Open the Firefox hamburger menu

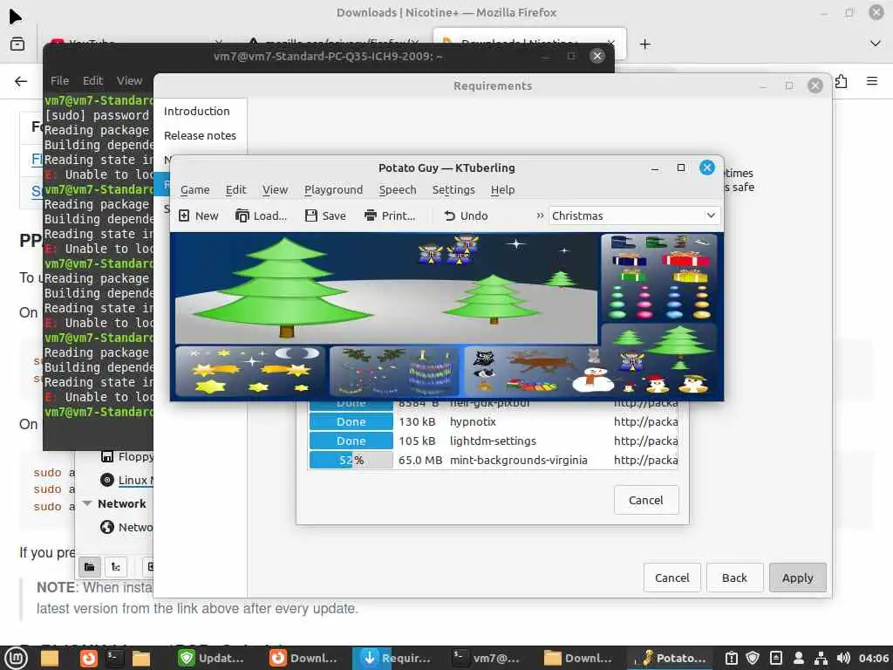(x=872, y=81)
